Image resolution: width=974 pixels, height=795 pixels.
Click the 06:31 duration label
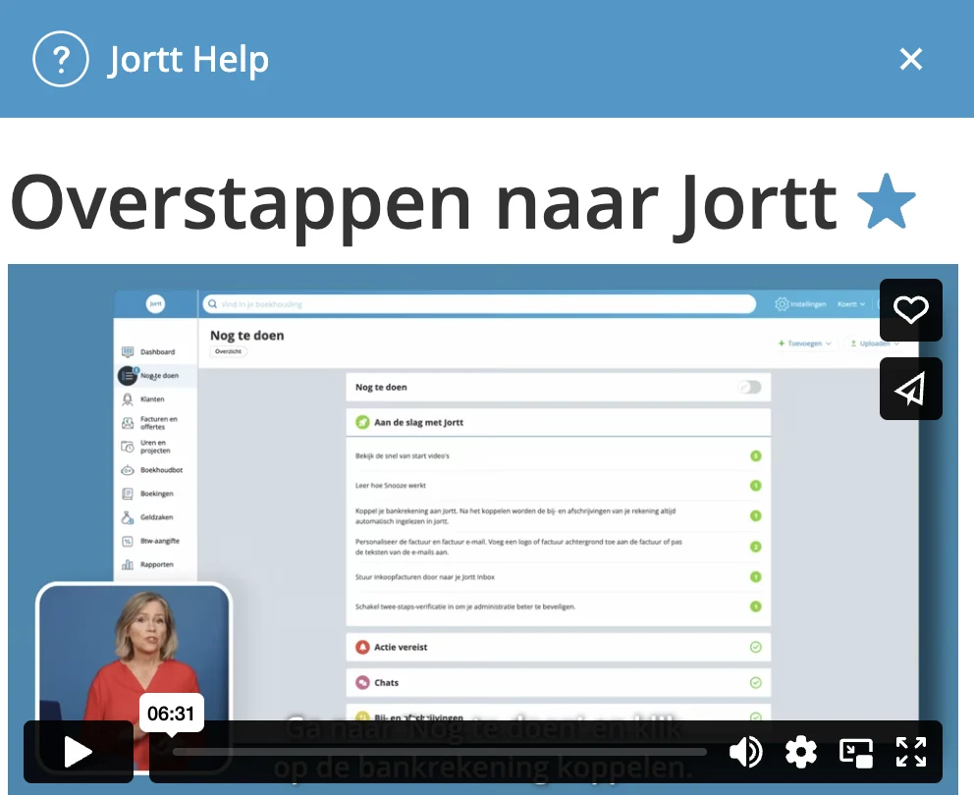click(171, 714)
